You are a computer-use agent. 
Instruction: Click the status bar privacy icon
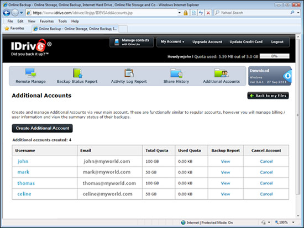[264, 222]
